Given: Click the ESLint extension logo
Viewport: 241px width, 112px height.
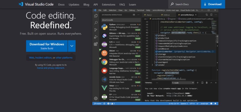Looking at the screenshot, I should [104, 53].
